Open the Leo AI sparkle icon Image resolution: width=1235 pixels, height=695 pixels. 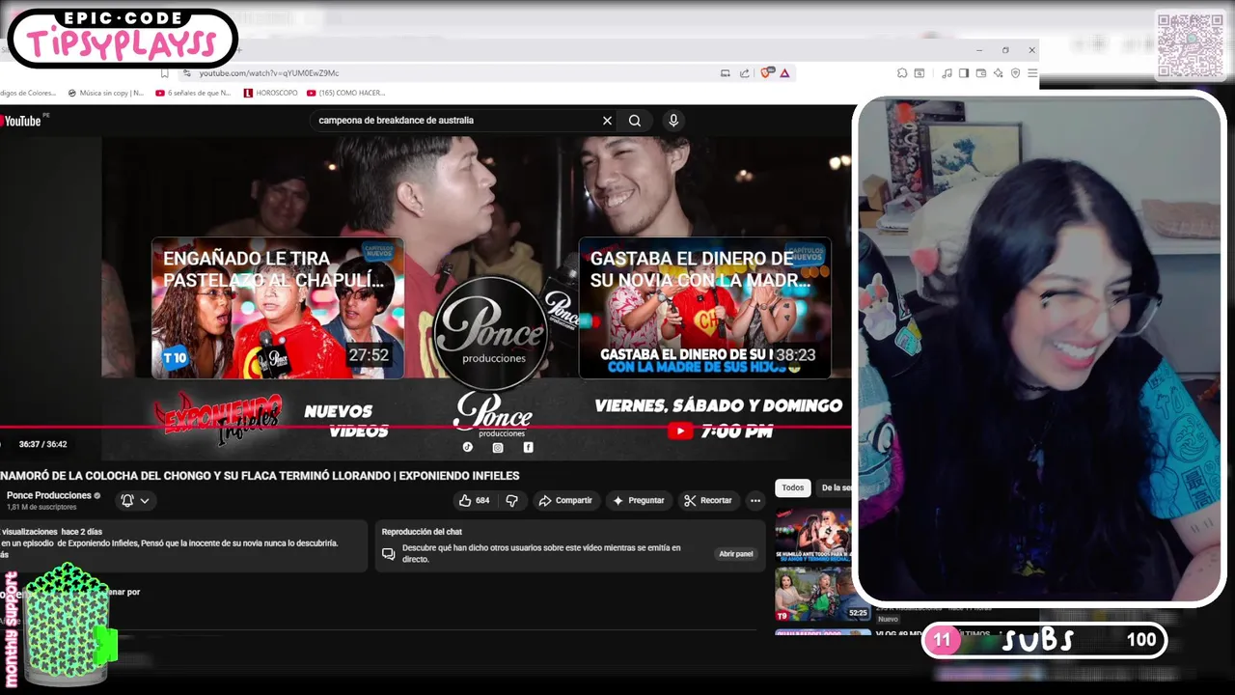[x=998, y=73]
